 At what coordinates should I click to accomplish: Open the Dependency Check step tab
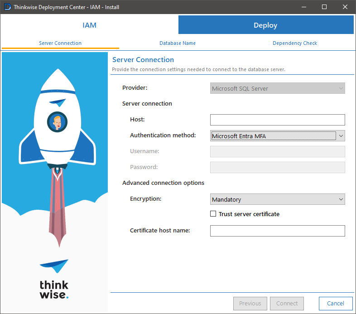coord(295,43)
